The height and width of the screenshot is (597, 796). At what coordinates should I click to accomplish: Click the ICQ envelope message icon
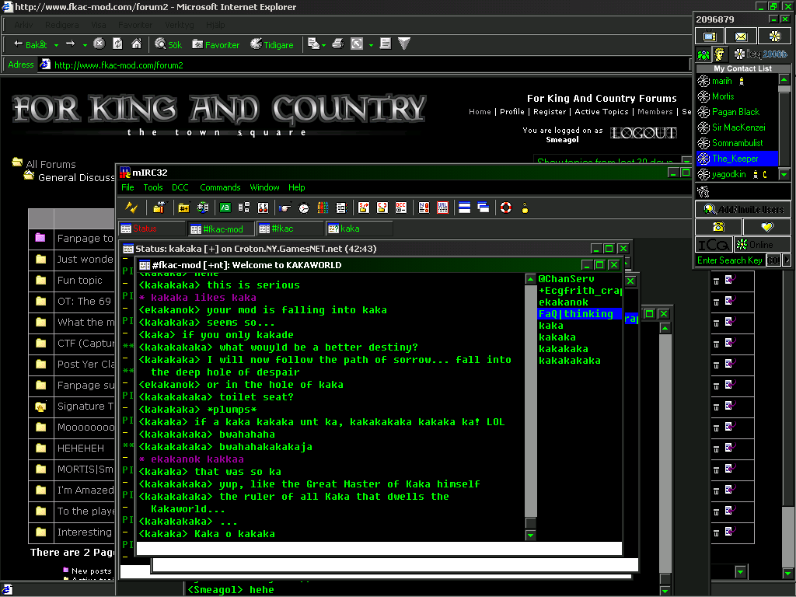pos(741,37)
